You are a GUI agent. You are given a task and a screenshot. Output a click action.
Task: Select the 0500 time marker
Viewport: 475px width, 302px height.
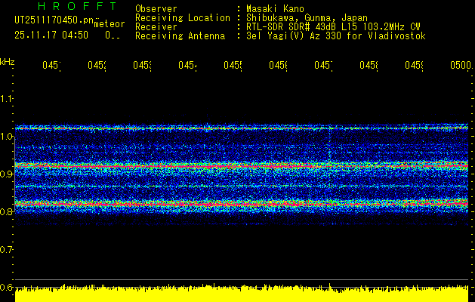[x=461, y=66]
